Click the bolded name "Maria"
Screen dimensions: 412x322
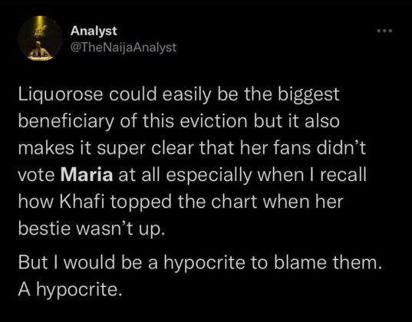87,174
